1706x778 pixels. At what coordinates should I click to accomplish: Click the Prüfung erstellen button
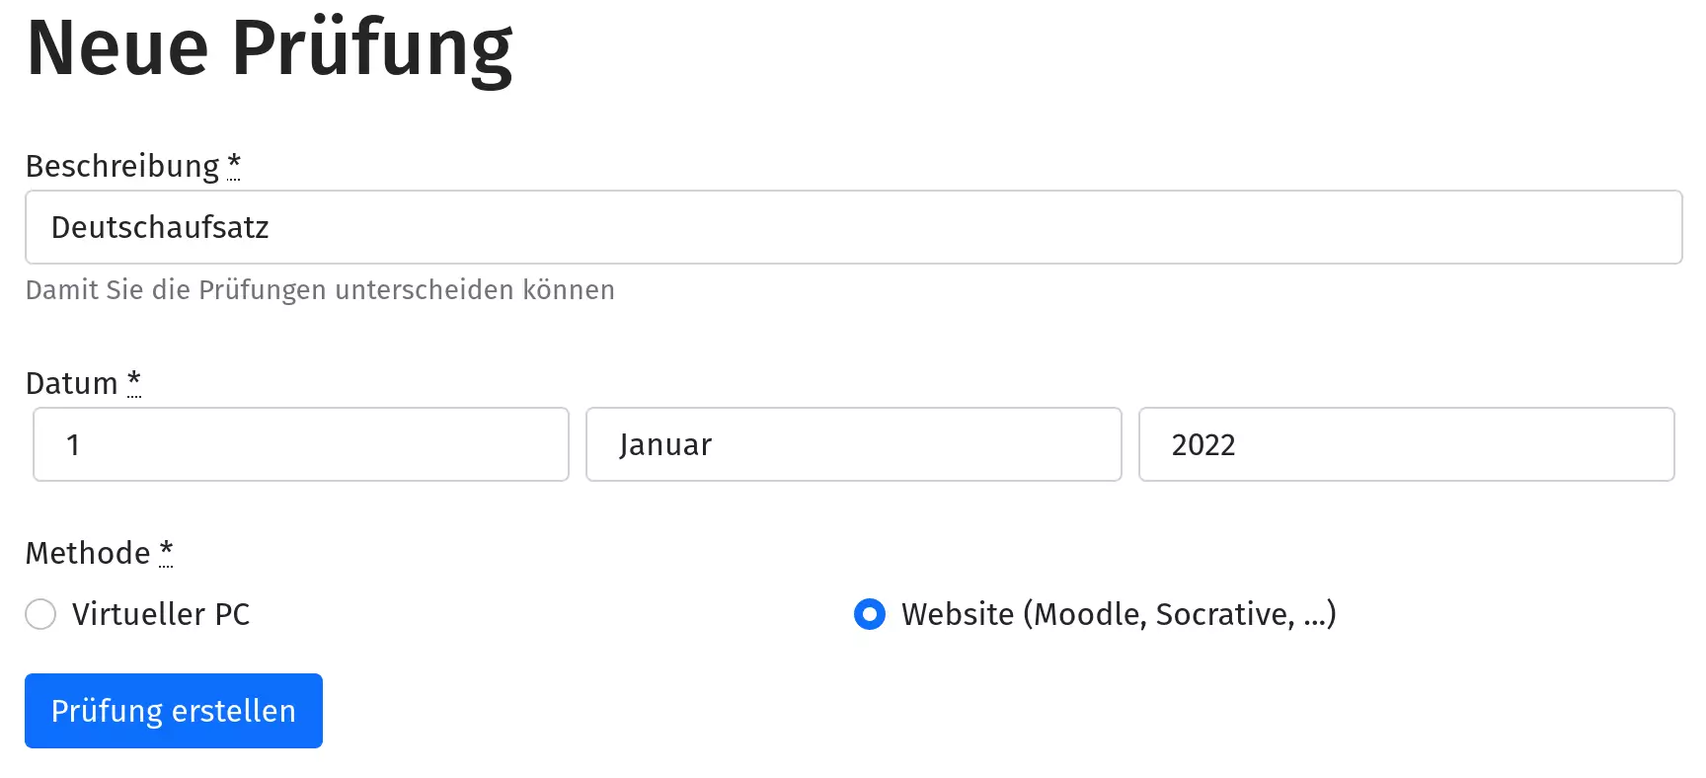tap(174, 711)
